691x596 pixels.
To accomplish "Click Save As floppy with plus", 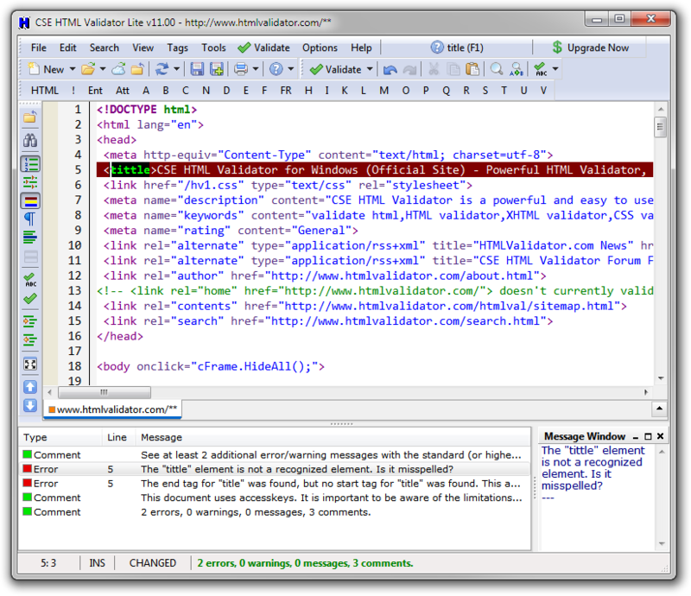I will (x=217, y=69).
